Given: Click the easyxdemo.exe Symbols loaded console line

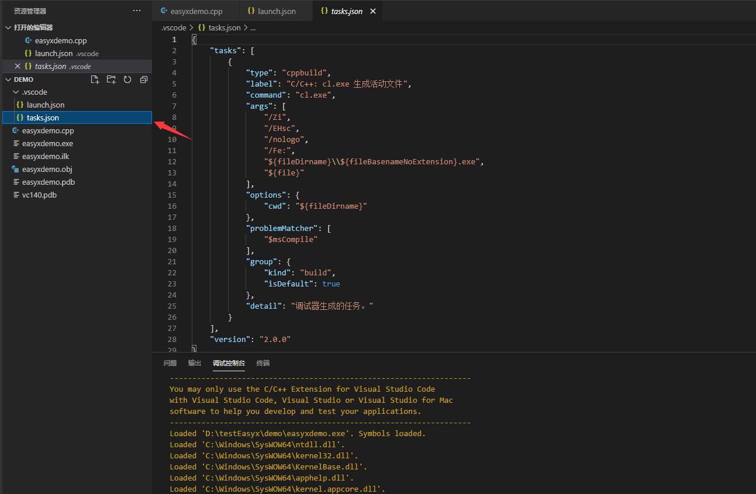Looking at the screenshot, I should (298, 433).
